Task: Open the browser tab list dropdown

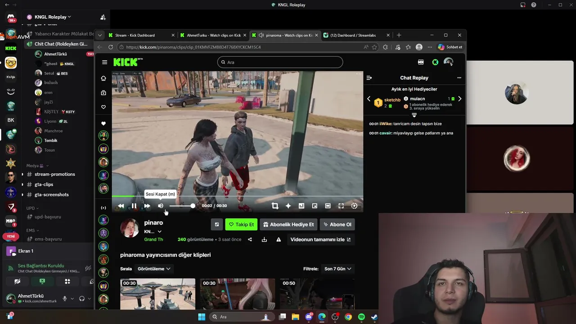Action: [x=100, y=35]
